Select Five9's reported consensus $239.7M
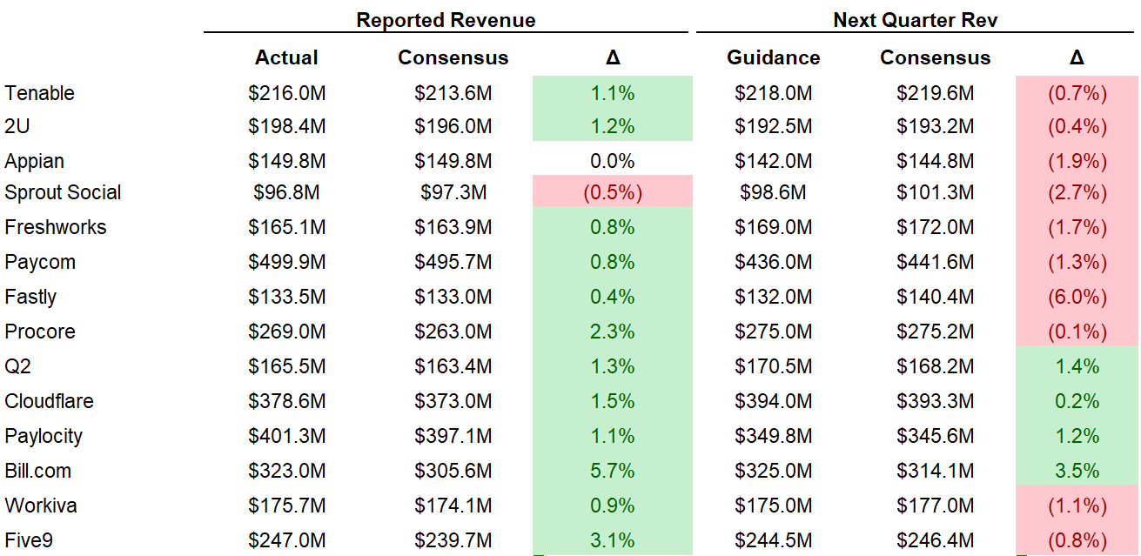The width and height of the screenshot is (1141, 556). click(x=453, y=540)
